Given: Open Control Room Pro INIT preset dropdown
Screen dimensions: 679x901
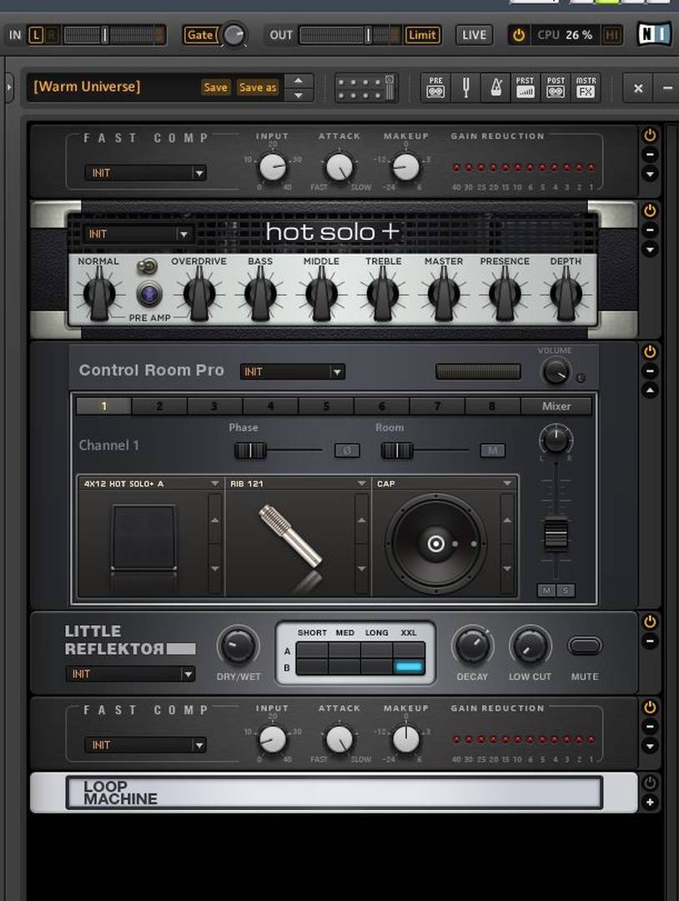Looking at the screenshot, I should tap(293, 372).
